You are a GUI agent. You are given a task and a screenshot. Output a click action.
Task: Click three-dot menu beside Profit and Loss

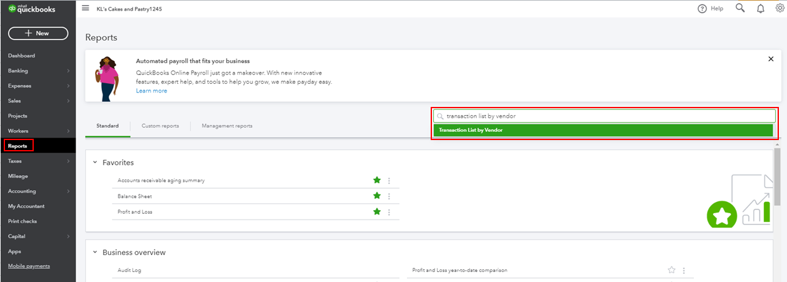pos(389,212)
